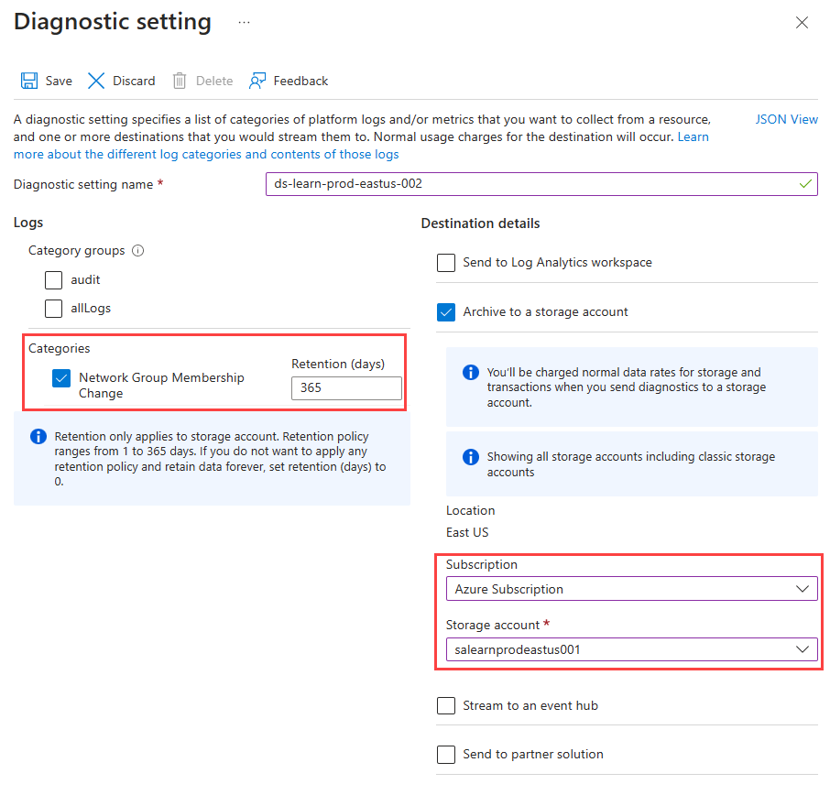
Task: Open JSON View
Action: coord(786,119)
